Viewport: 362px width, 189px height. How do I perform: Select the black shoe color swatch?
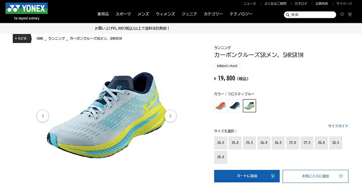235,106
